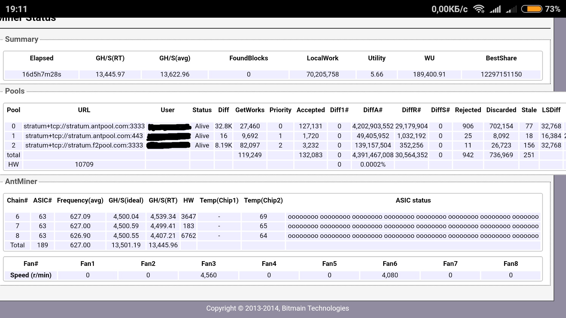
Task: Select pool 0 GetWorks value 27,460
Action: point(250,126)
